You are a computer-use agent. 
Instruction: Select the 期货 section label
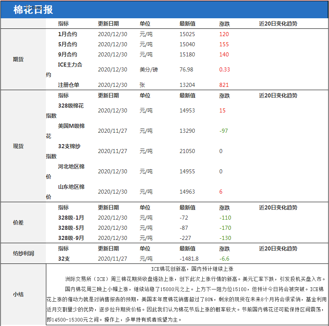18,59
